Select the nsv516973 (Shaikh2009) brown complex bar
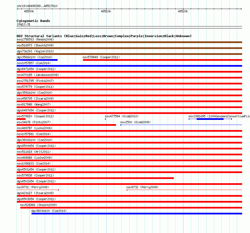Screen dimensions: 250x233 (x=129, y=48)
